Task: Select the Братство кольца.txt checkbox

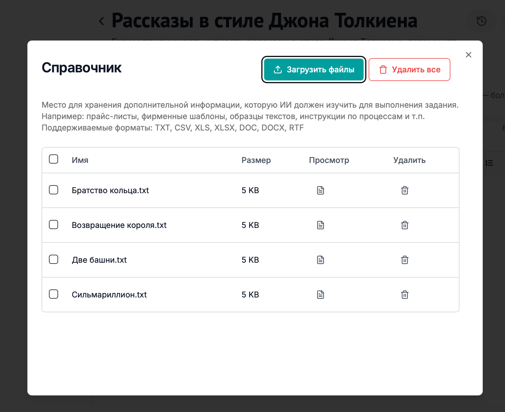Action: point(54,190)
